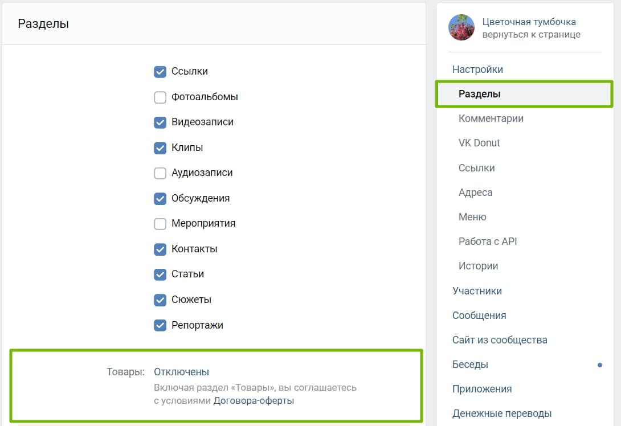Open the VK Donut settings item
Viewport: 621px width, 426px height.
tap(479, 143)
